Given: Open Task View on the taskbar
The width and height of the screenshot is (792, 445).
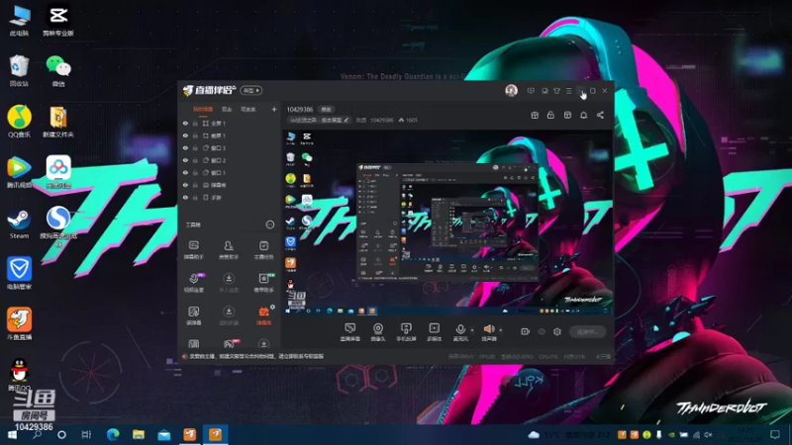Looking at the screenshot, I should tap(86, 434).
